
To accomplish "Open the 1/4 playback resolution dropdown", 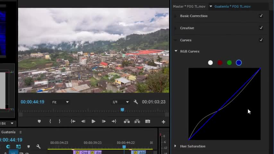I will 120,102.
